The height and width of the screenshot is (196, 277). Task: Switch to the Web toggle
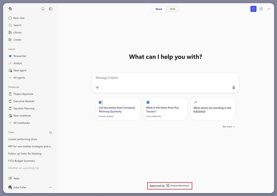(x=172, y=9)
